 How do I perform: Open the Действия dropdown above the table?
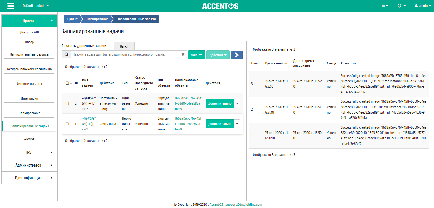(218, 55)
